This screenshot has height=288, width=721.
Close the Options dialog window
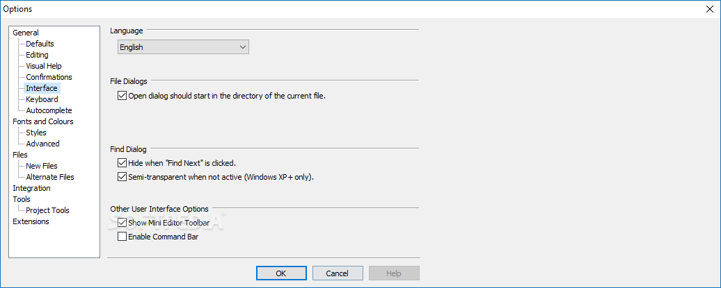[710, 9]
